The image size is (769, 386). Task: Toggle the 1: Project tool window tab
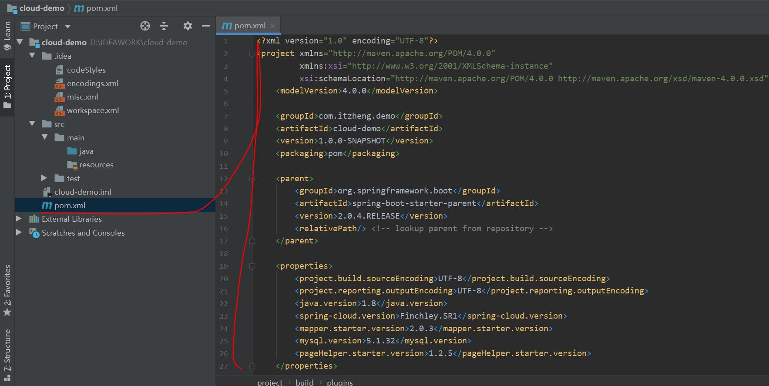coord(7,87)
